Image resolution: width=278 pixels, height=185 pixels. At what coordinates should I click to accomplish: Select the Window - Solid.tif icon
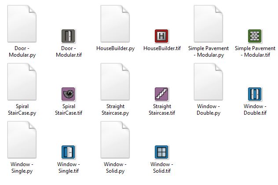point(161,152)
